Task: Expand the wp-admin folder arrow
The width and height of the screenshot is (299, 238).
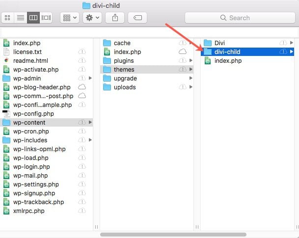Action: [90, 79]
